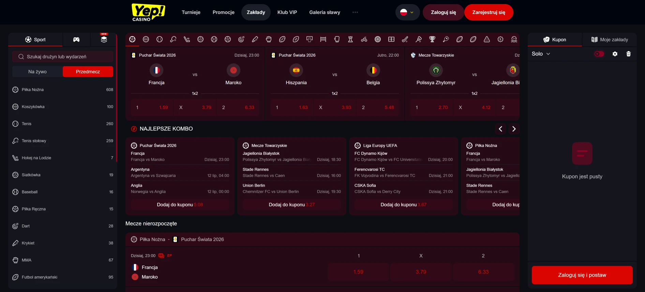Viewport: 645px width, 292px height.
Task: Open coupon settings gear icon
Action: point(615,54)
